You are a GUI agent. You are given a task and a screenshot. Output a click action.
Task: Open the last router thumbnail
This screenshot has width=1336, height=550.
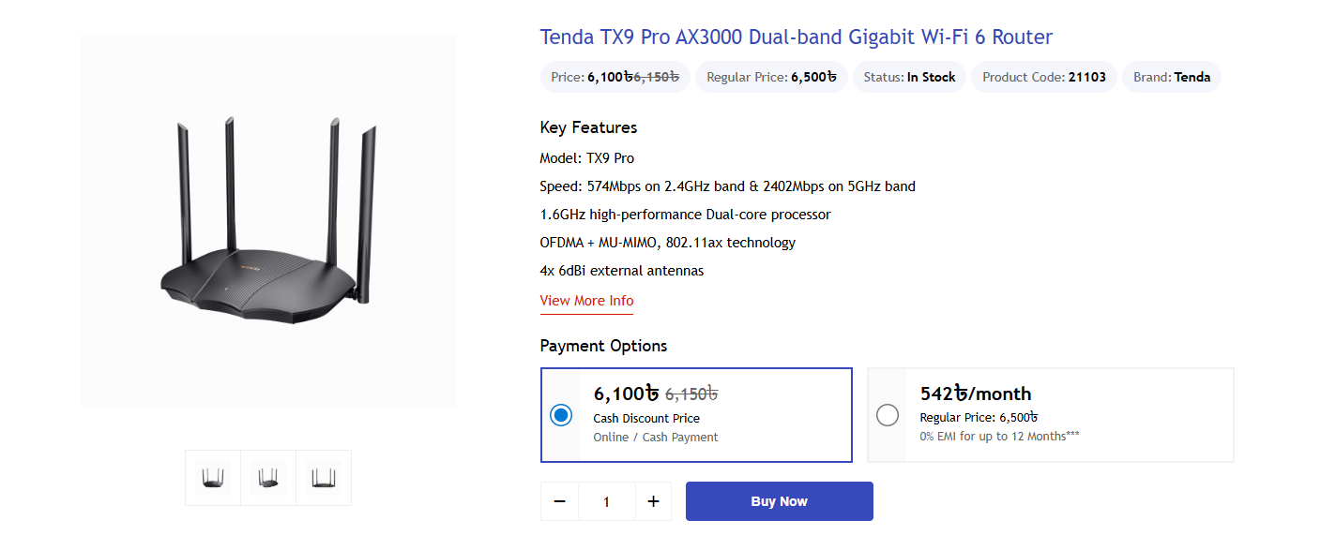click(323, 478)
